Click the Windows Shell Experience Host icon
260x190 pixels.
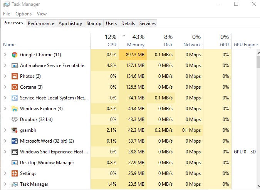pyautogui.click(x=15, y=152)
